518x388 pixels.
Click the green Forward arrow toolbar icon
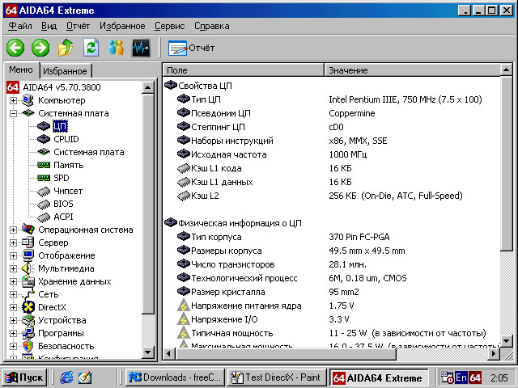pos(40,48)
